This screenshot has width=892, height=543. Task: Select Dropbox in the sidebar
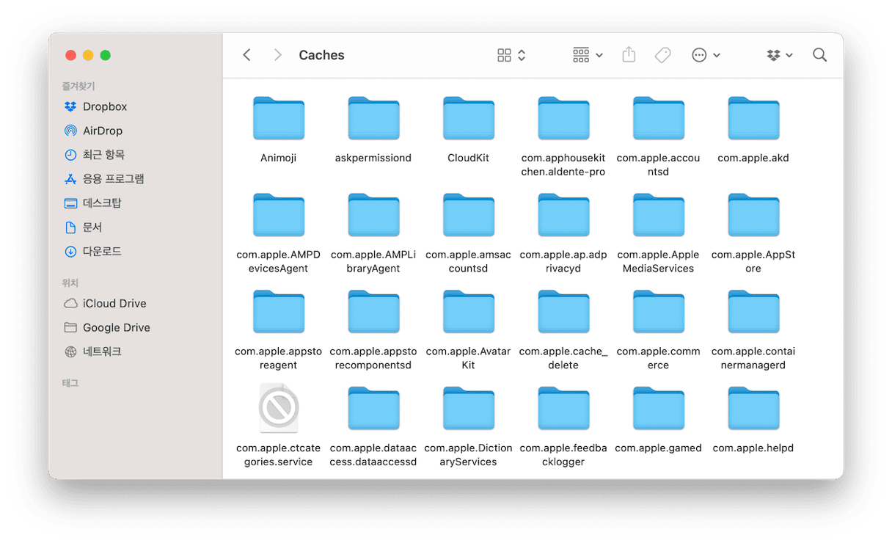click(104, 106)
